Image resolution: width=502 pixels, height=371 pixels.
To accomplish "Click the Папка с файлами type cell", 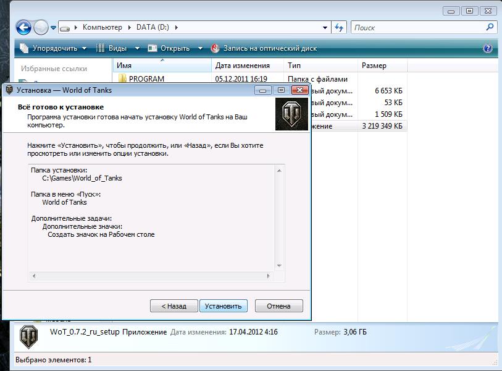I will click(317, 79).
